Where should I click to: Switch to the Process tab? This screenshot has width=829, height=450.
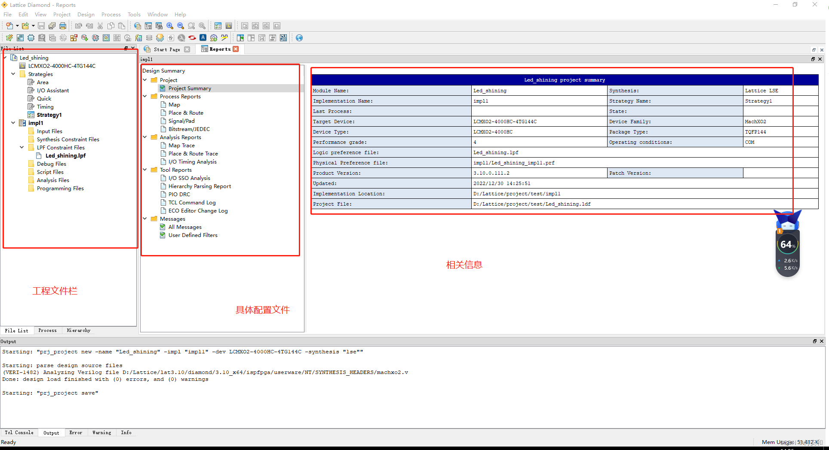[x=47, y=330]
